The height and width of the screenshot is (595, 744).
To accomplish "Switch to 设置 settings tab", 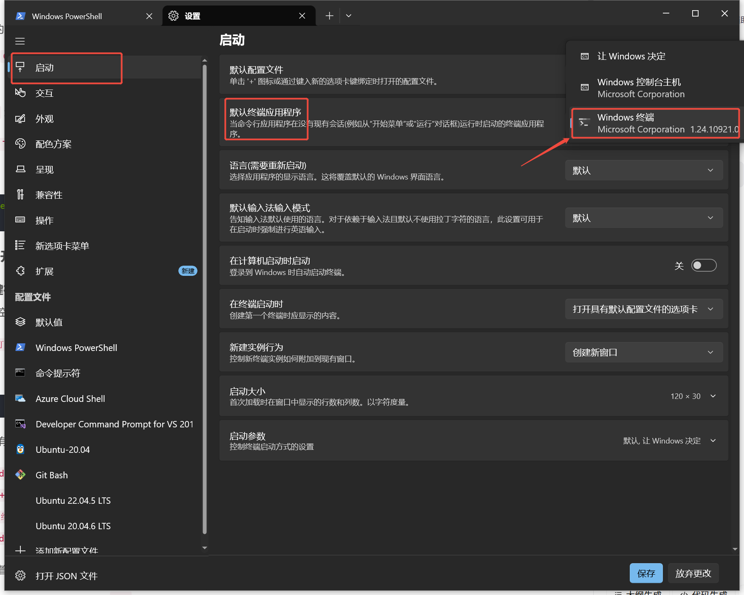I will click(239, 16).
